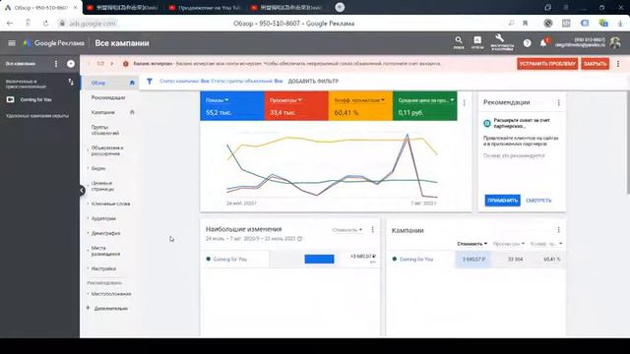Click the sort icon in campaign sidebar
The image size is (630, 354).
(71, 82)
